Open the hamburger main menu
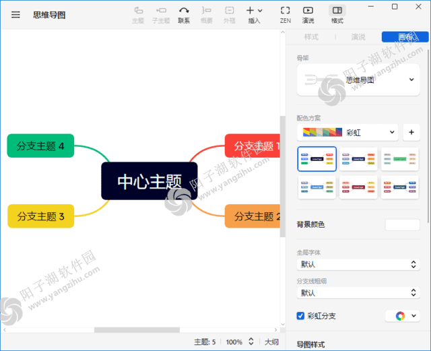Screen dimensions: 431x351 point(15,15)
